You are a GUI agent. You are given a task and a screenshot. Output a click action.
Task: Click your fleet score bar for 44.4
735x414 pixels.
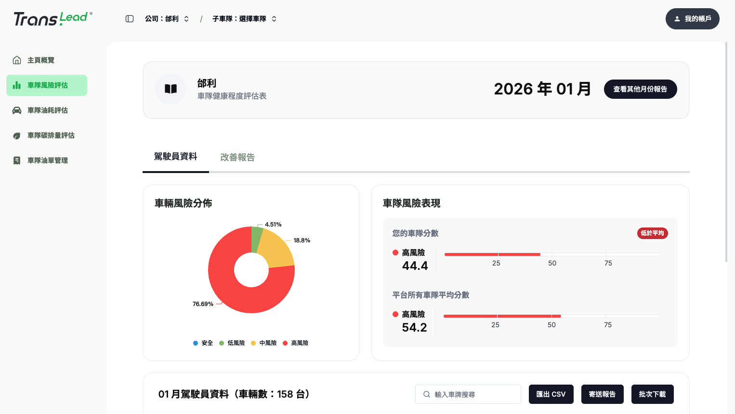click(x=552, y=254)
